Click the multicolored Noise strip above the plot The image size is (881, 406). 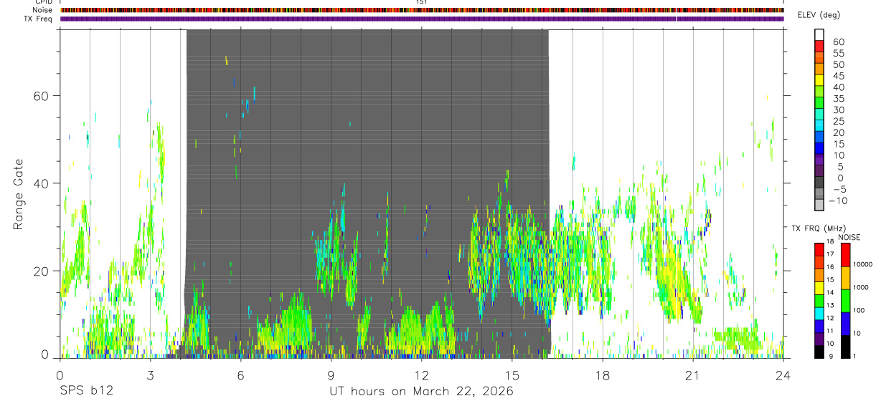422,10
